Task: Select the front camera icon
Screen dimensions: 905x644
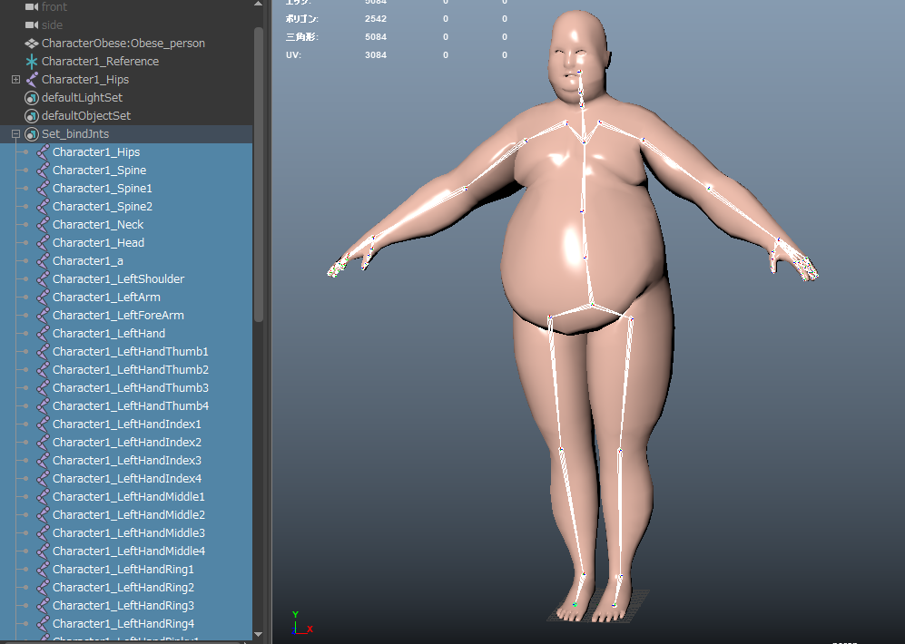Action: pyautogui.click(x=32, y=7)
